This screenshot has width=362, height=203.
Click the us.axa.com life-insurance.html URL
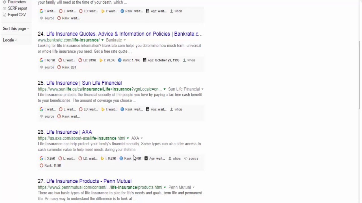81,138
